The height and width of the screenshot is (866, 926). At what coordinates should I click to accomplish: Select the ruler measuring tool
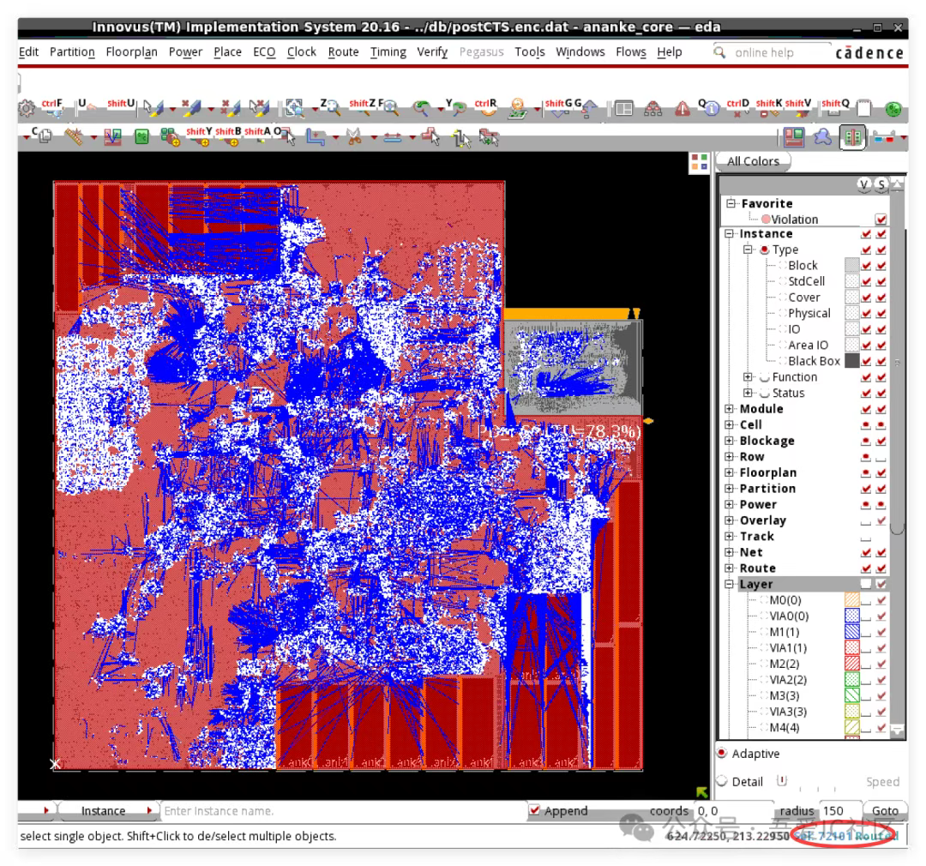pos(74,137)
